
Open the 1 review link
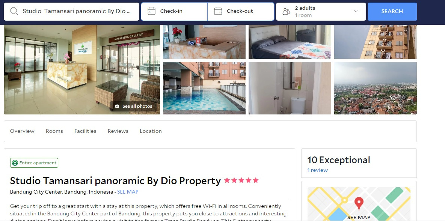coord(317,170)
